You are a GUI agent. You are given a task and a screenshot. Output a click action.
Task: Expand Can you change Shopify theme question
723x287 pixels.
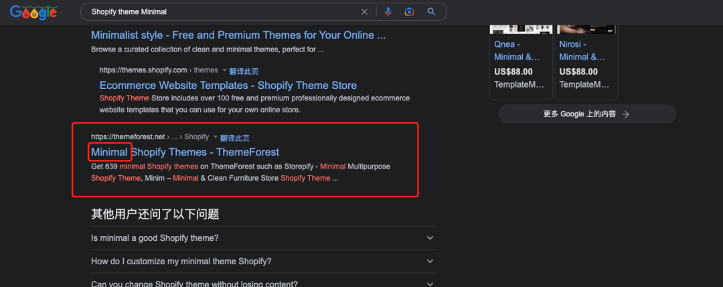pos(264,282)
